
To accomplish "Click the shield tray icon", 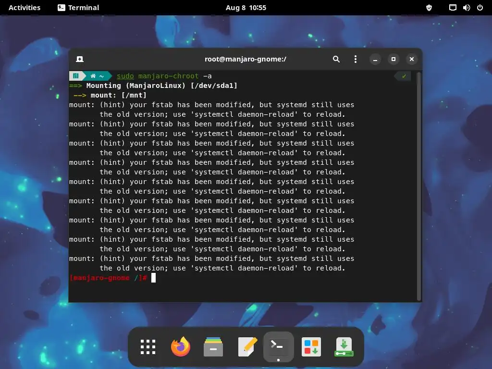I will (x=429, y=8).
